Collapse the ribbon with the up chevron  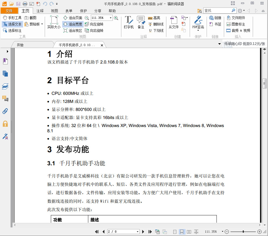click(263, 11)
